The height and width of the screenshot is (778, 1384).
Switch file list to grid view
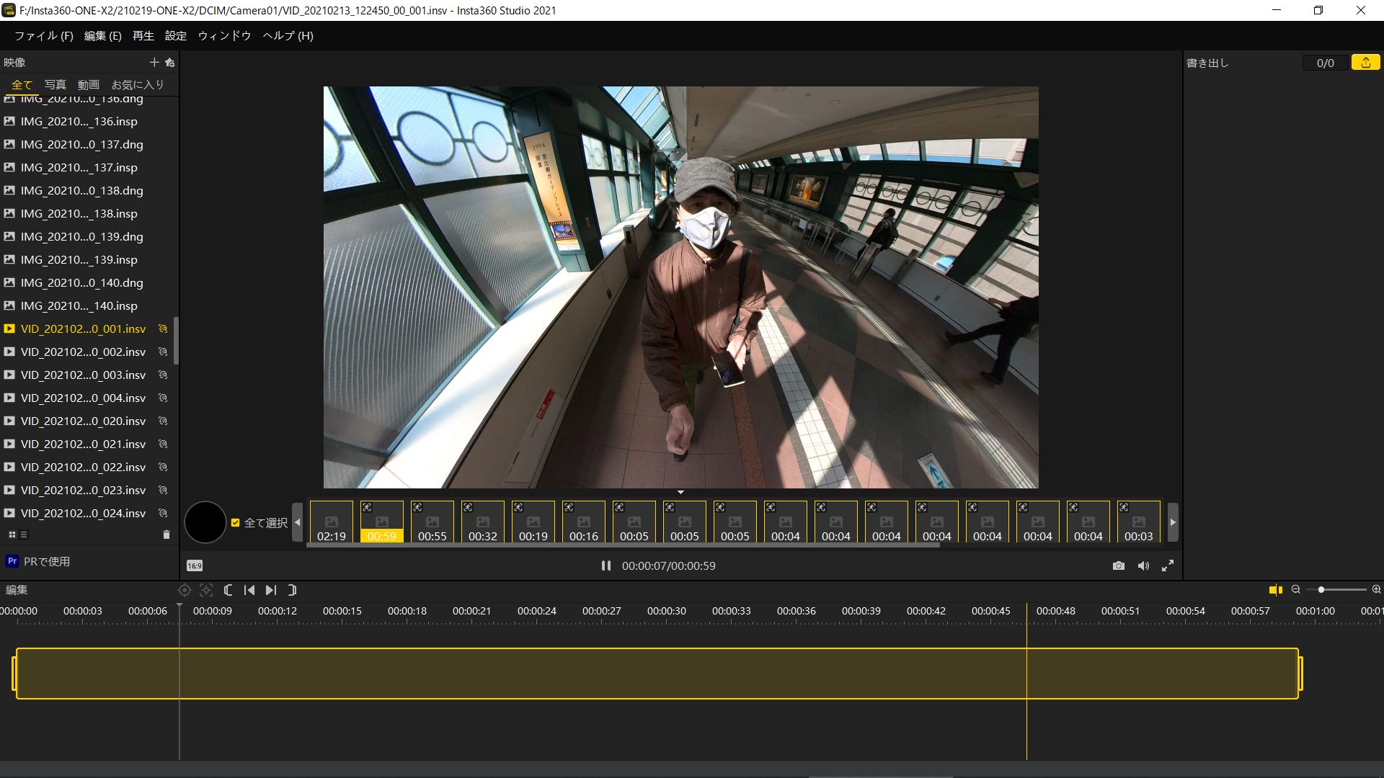click(12, 535)
